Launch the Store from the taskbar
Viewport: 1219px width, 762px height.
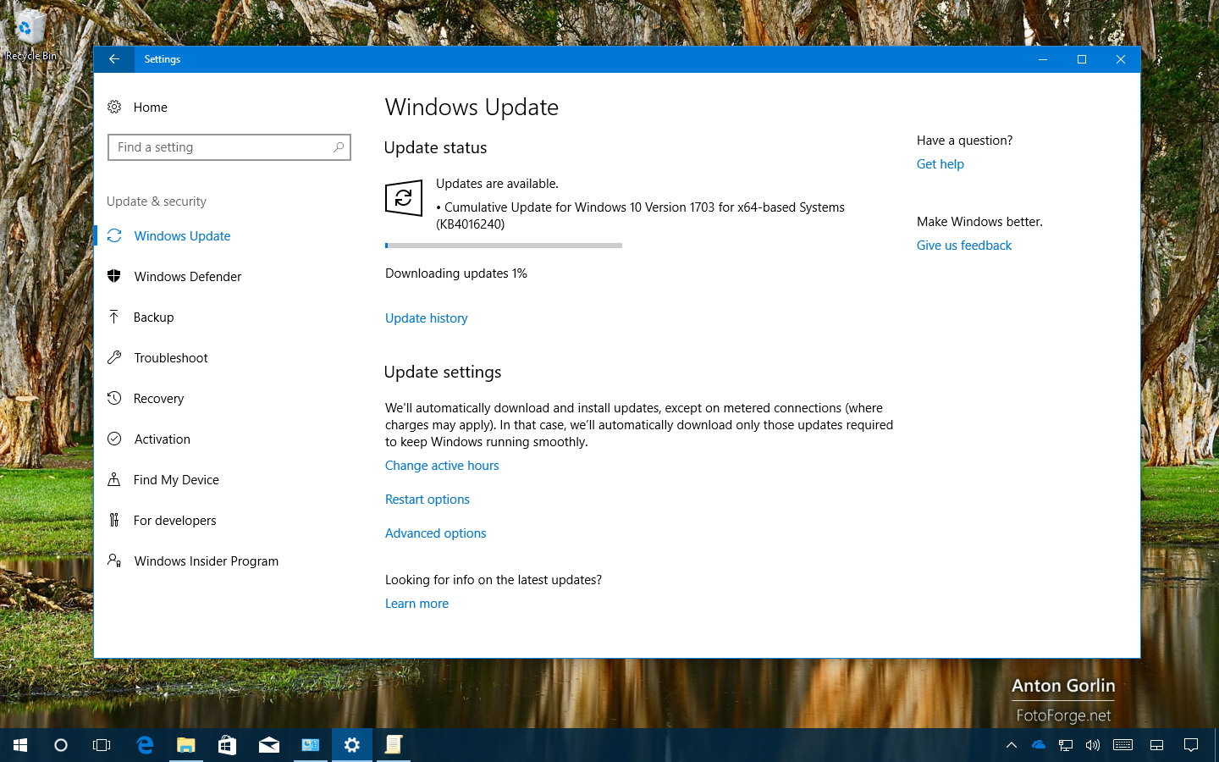point(227,745)
